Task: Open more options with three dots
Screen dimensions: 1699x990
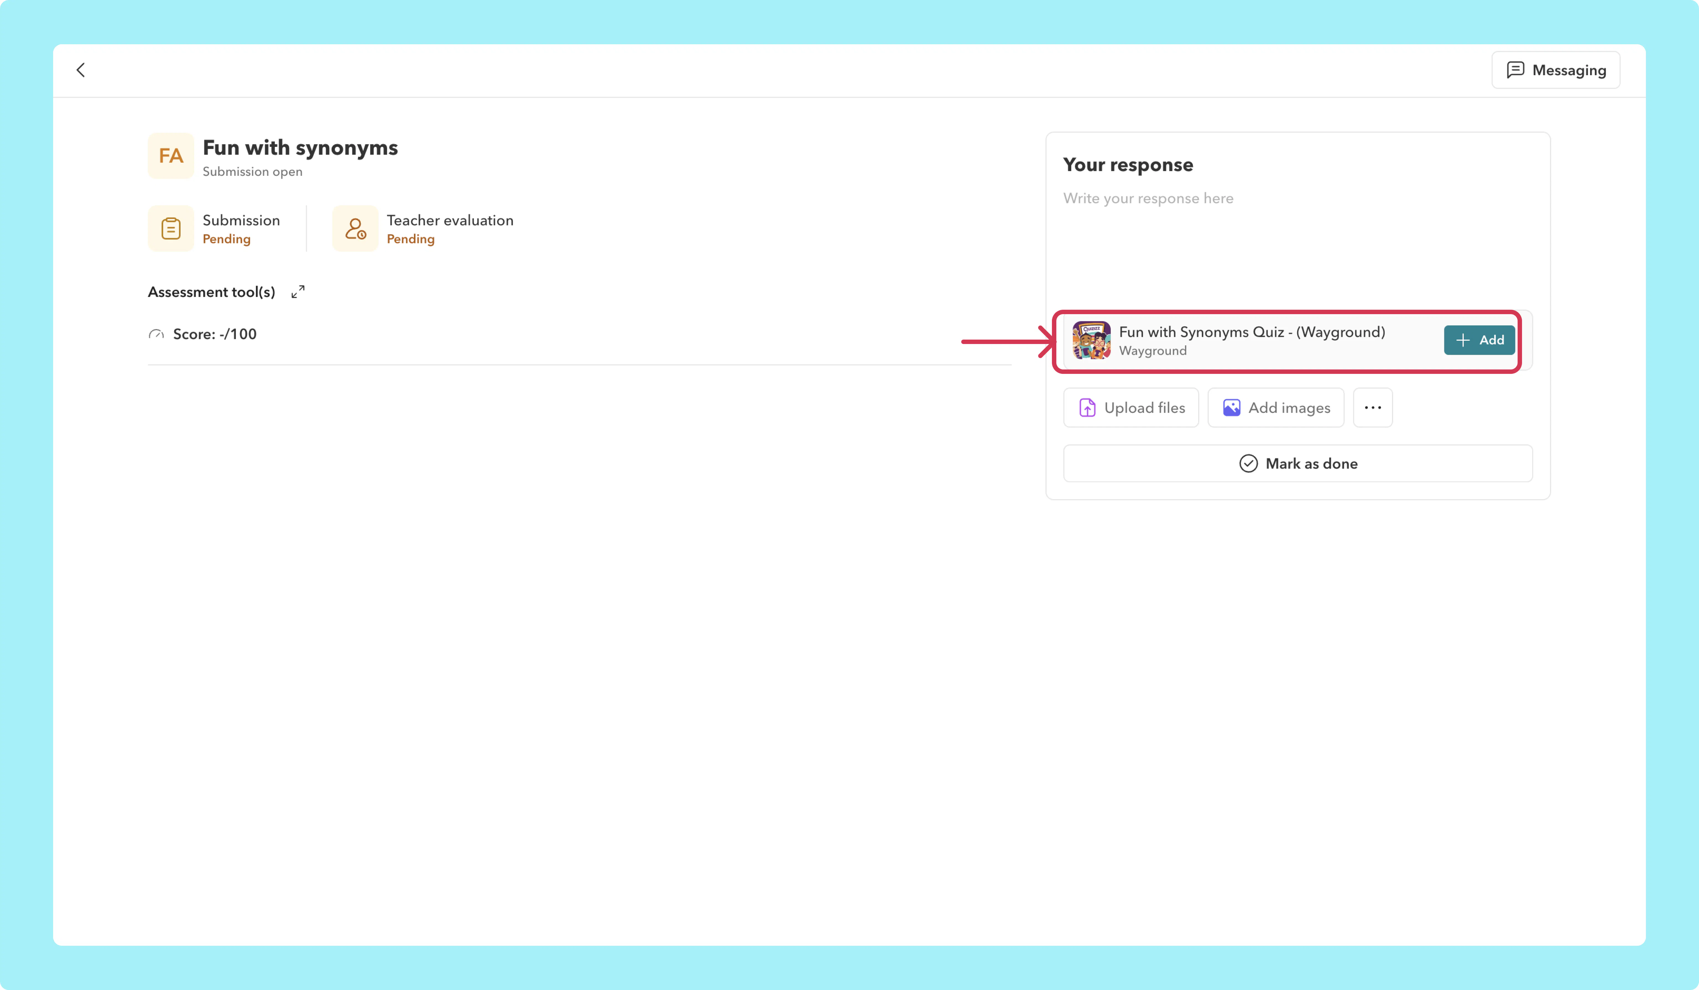Action: click(1373, 408)
